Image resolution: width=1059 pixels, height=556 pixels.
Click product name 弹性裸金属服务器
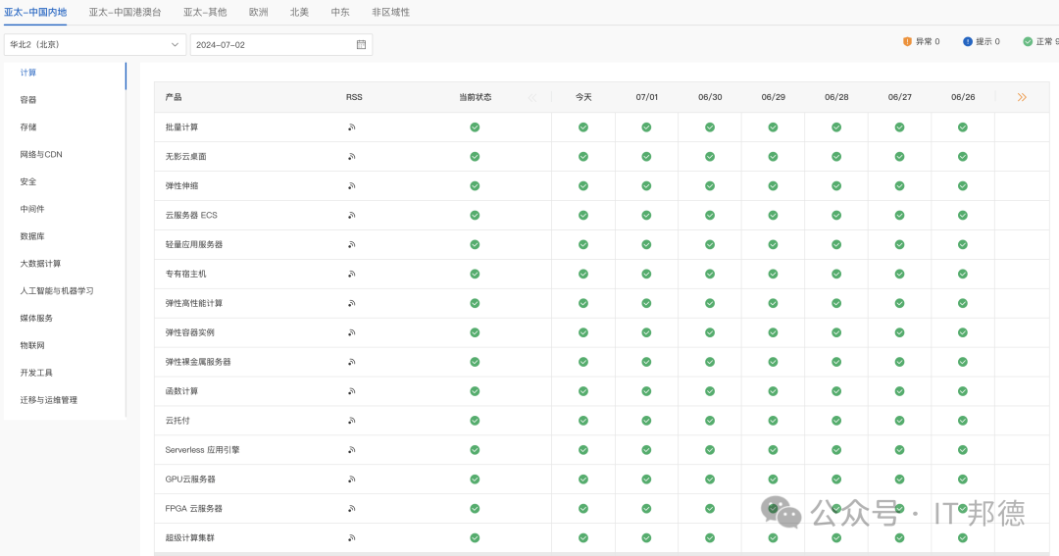198,362
